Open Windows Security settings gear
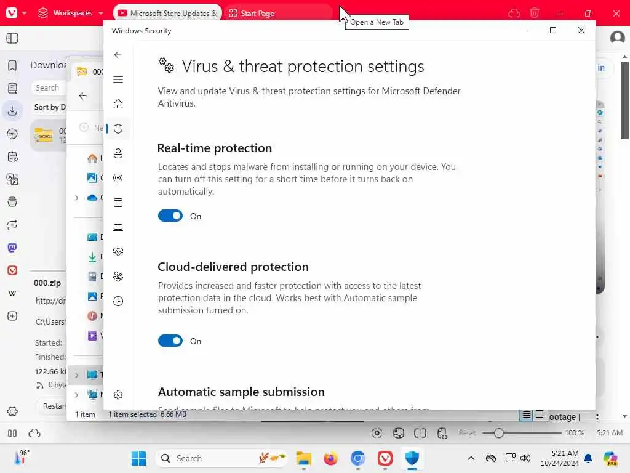The image size is (630, 473). click(x=118, y=395)
